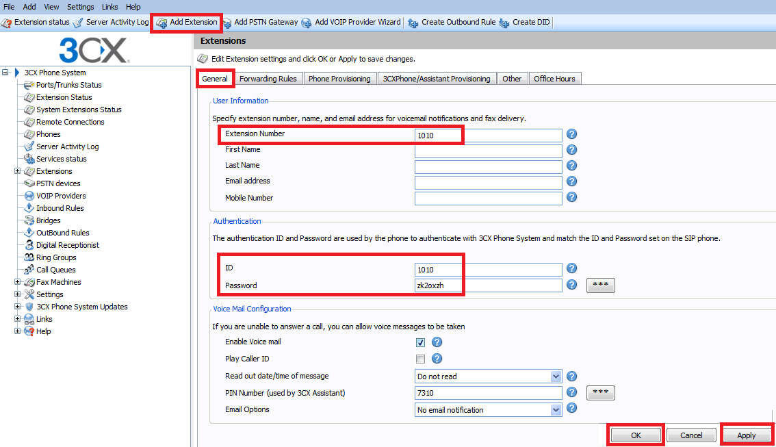Image resolution: width=776 pixels, height=447 pixels.
Task: Open the Email Options dropdown
Action: (556, 410)
